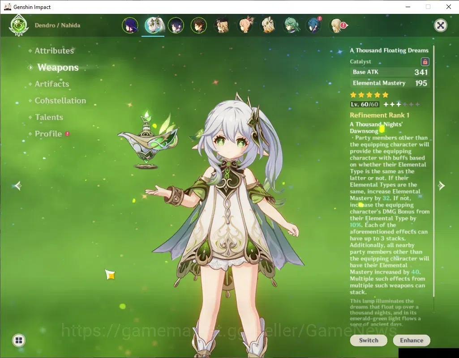Select the green-haired Baizhu portrait
Image resolution: width=459 pixels, height=358 pixels.
click(291, 26)
